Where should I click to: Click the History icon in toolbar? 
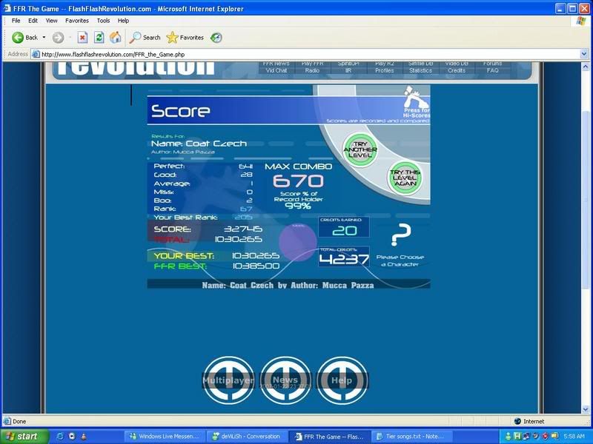216,37
